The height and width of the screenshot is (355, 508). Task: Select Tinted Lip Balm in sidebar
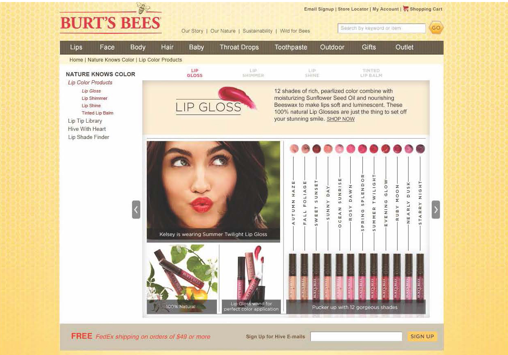coord(97,113)
